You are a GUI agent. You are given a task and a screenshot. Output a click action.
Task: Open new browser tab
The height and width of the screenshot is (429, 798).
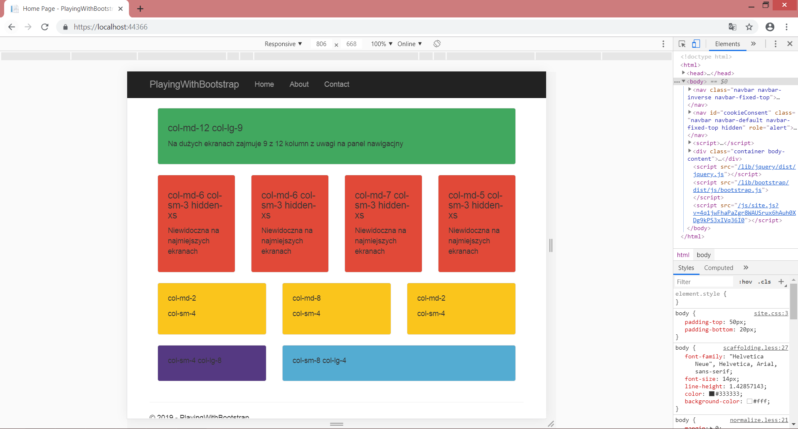(140, 9)
